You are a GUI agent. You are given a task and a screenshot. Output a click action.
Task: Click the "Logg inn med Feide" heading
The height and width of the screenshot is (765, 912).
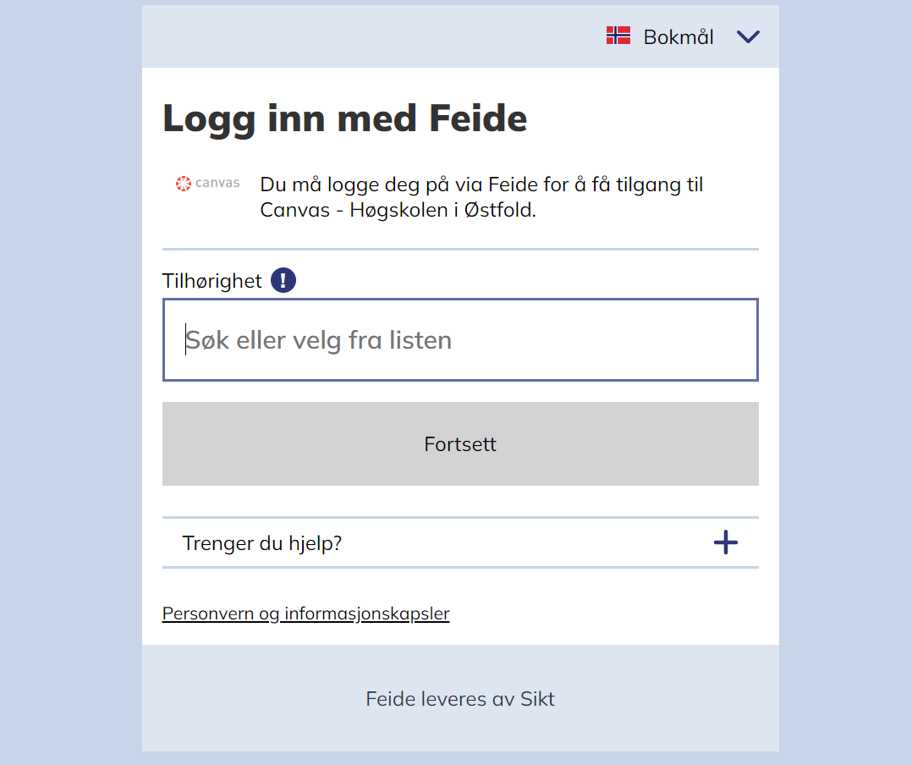tap(344, 118)
